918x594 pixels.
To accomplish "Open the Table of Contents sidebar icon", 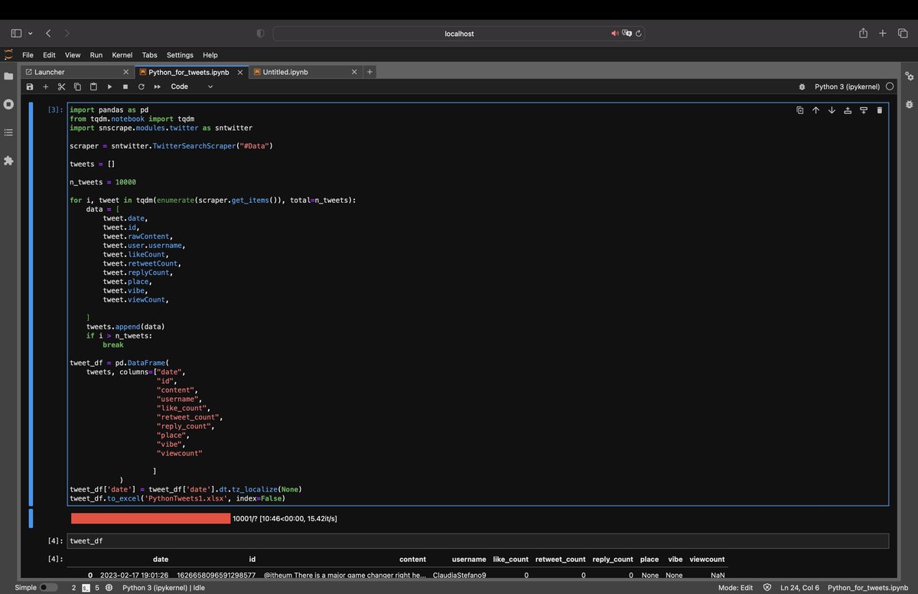I will 8,132.
